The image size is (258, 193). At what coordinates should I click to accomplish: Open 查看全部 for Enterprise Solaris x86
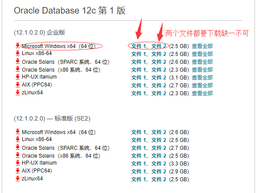click(x=202, y=70)
